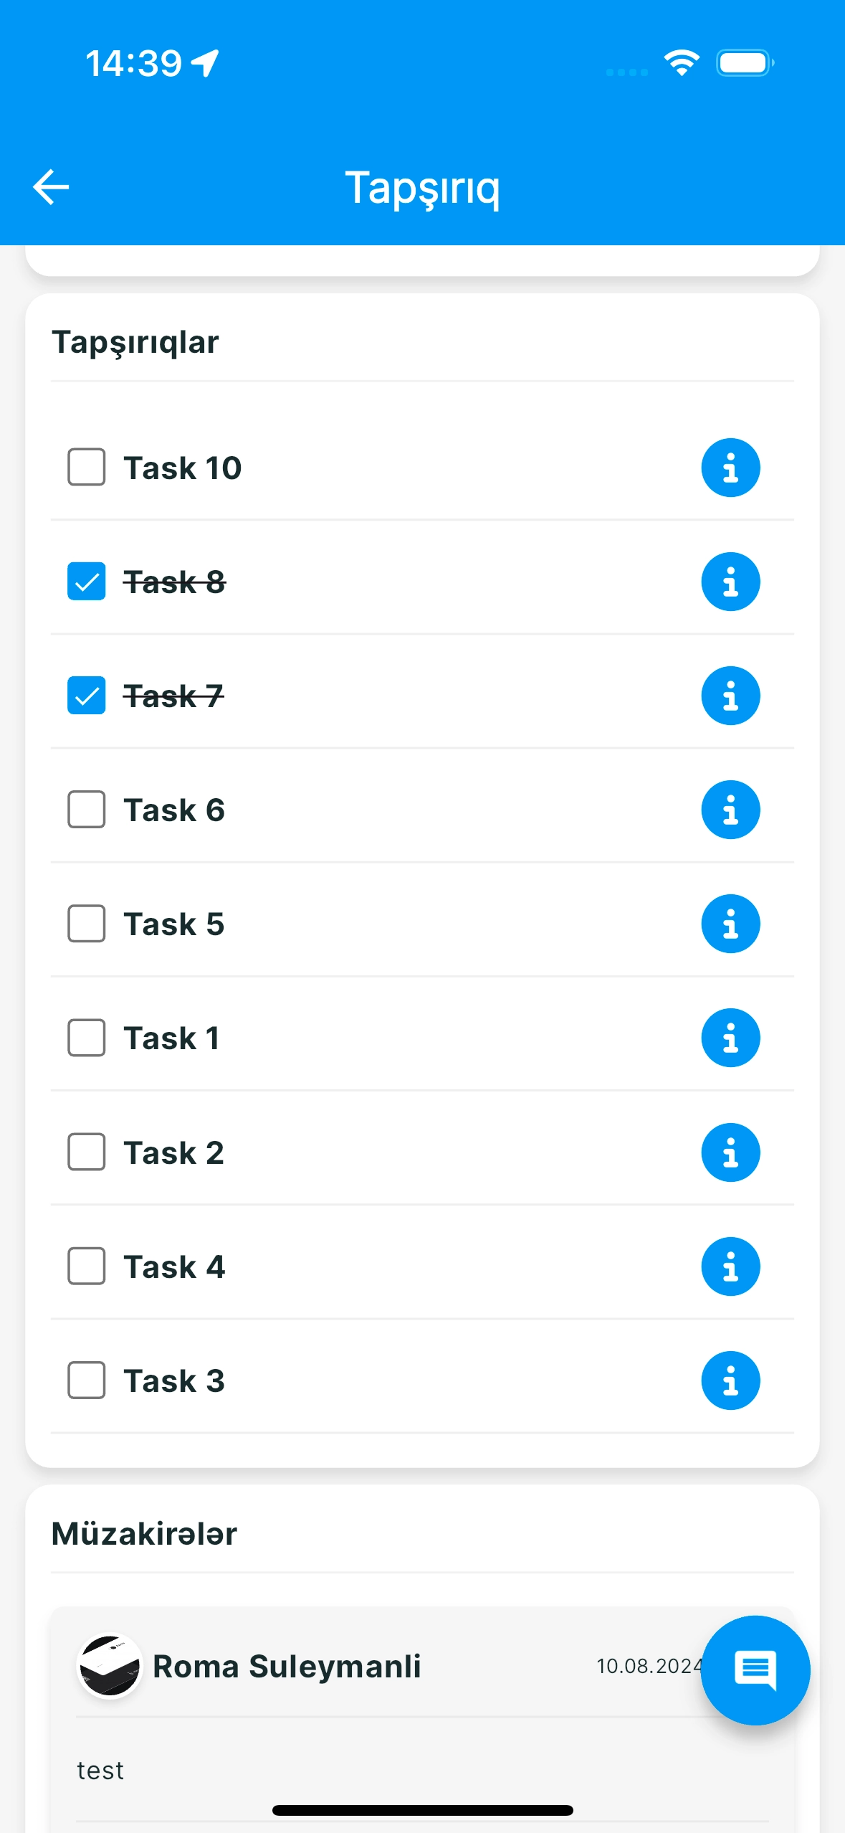Uncheck the completed Task 7 checkbox
This screenshot has width=845, height=1833.
click(87, 696)
